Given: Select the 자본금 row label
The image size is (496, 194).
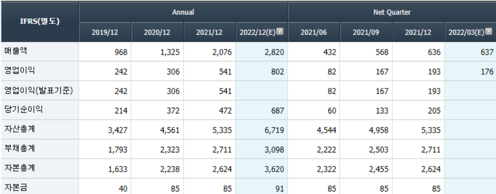Looking at the screenshot, I should (16, 188).
